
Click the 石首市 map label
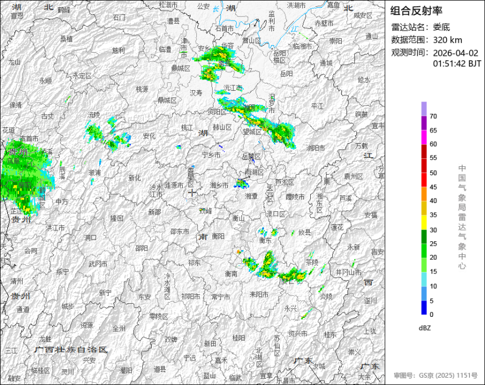coord(224,29)
